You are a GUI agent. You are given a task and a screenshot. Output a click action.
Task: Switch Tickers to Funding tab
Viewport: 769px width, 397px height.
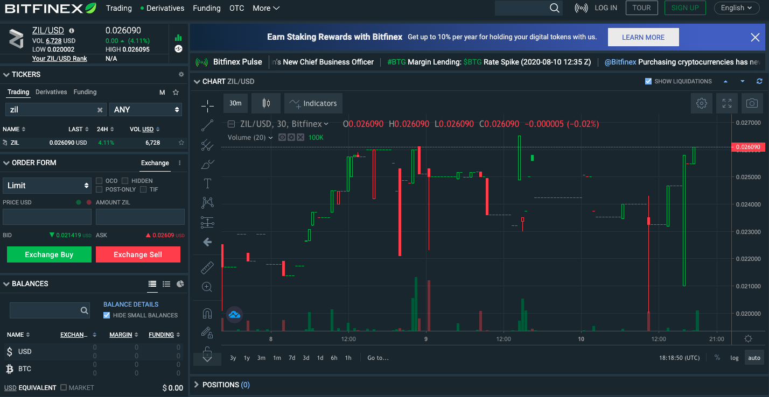[85, 92]
